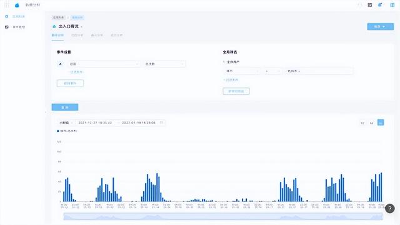Click the blue notification-dot icon in header

[x=380, y=5]
